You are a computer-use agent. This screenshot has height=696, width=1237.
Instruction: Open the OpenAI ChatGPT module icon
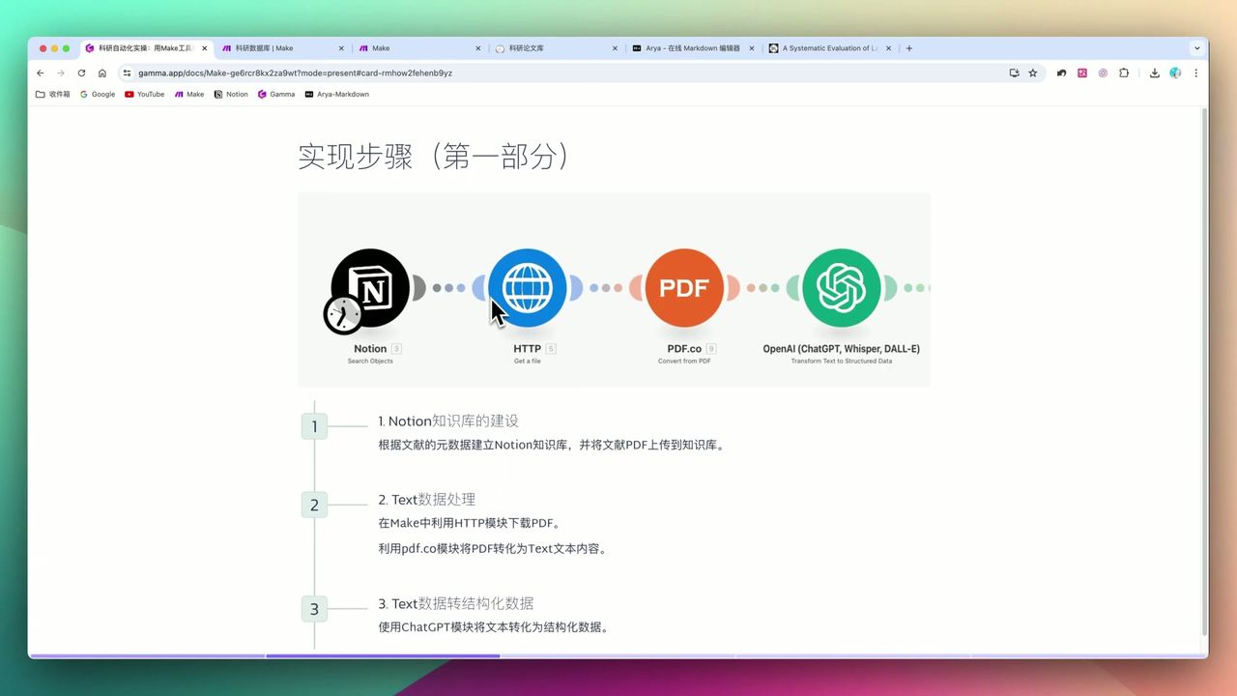coord(841,287)
